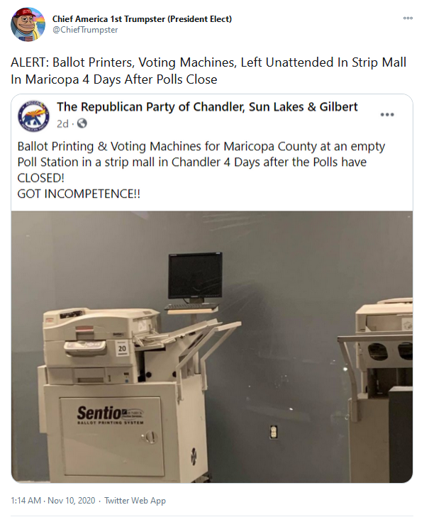Select the GOT INCOMPETENCE!! line of the post

(x=79, y=194)
